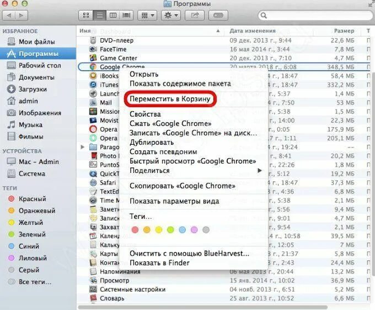The width and height of the screenshot is (375, 310).
Task: Open Документы folder in sidebar
Action: coord(38,77)
